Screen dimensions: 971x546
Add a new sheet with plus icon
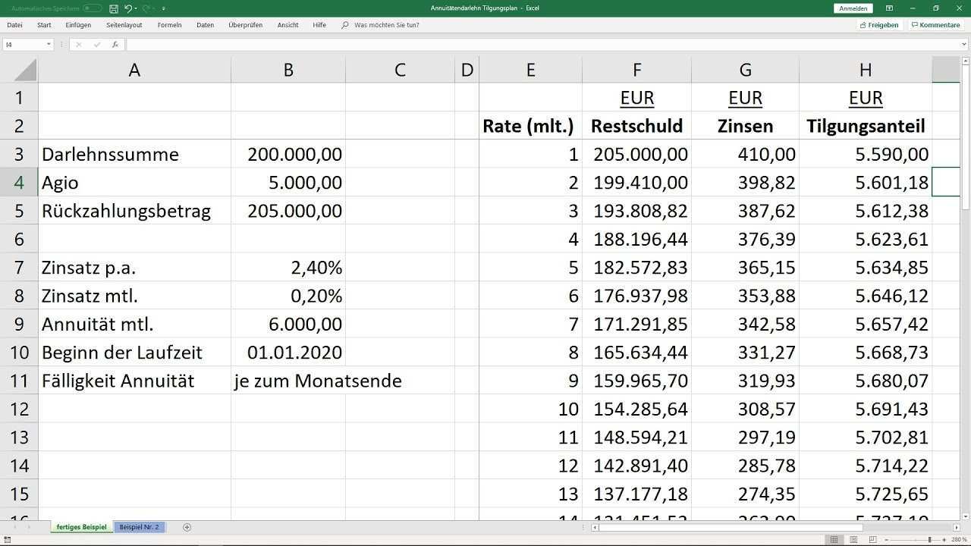pos(187,527)
